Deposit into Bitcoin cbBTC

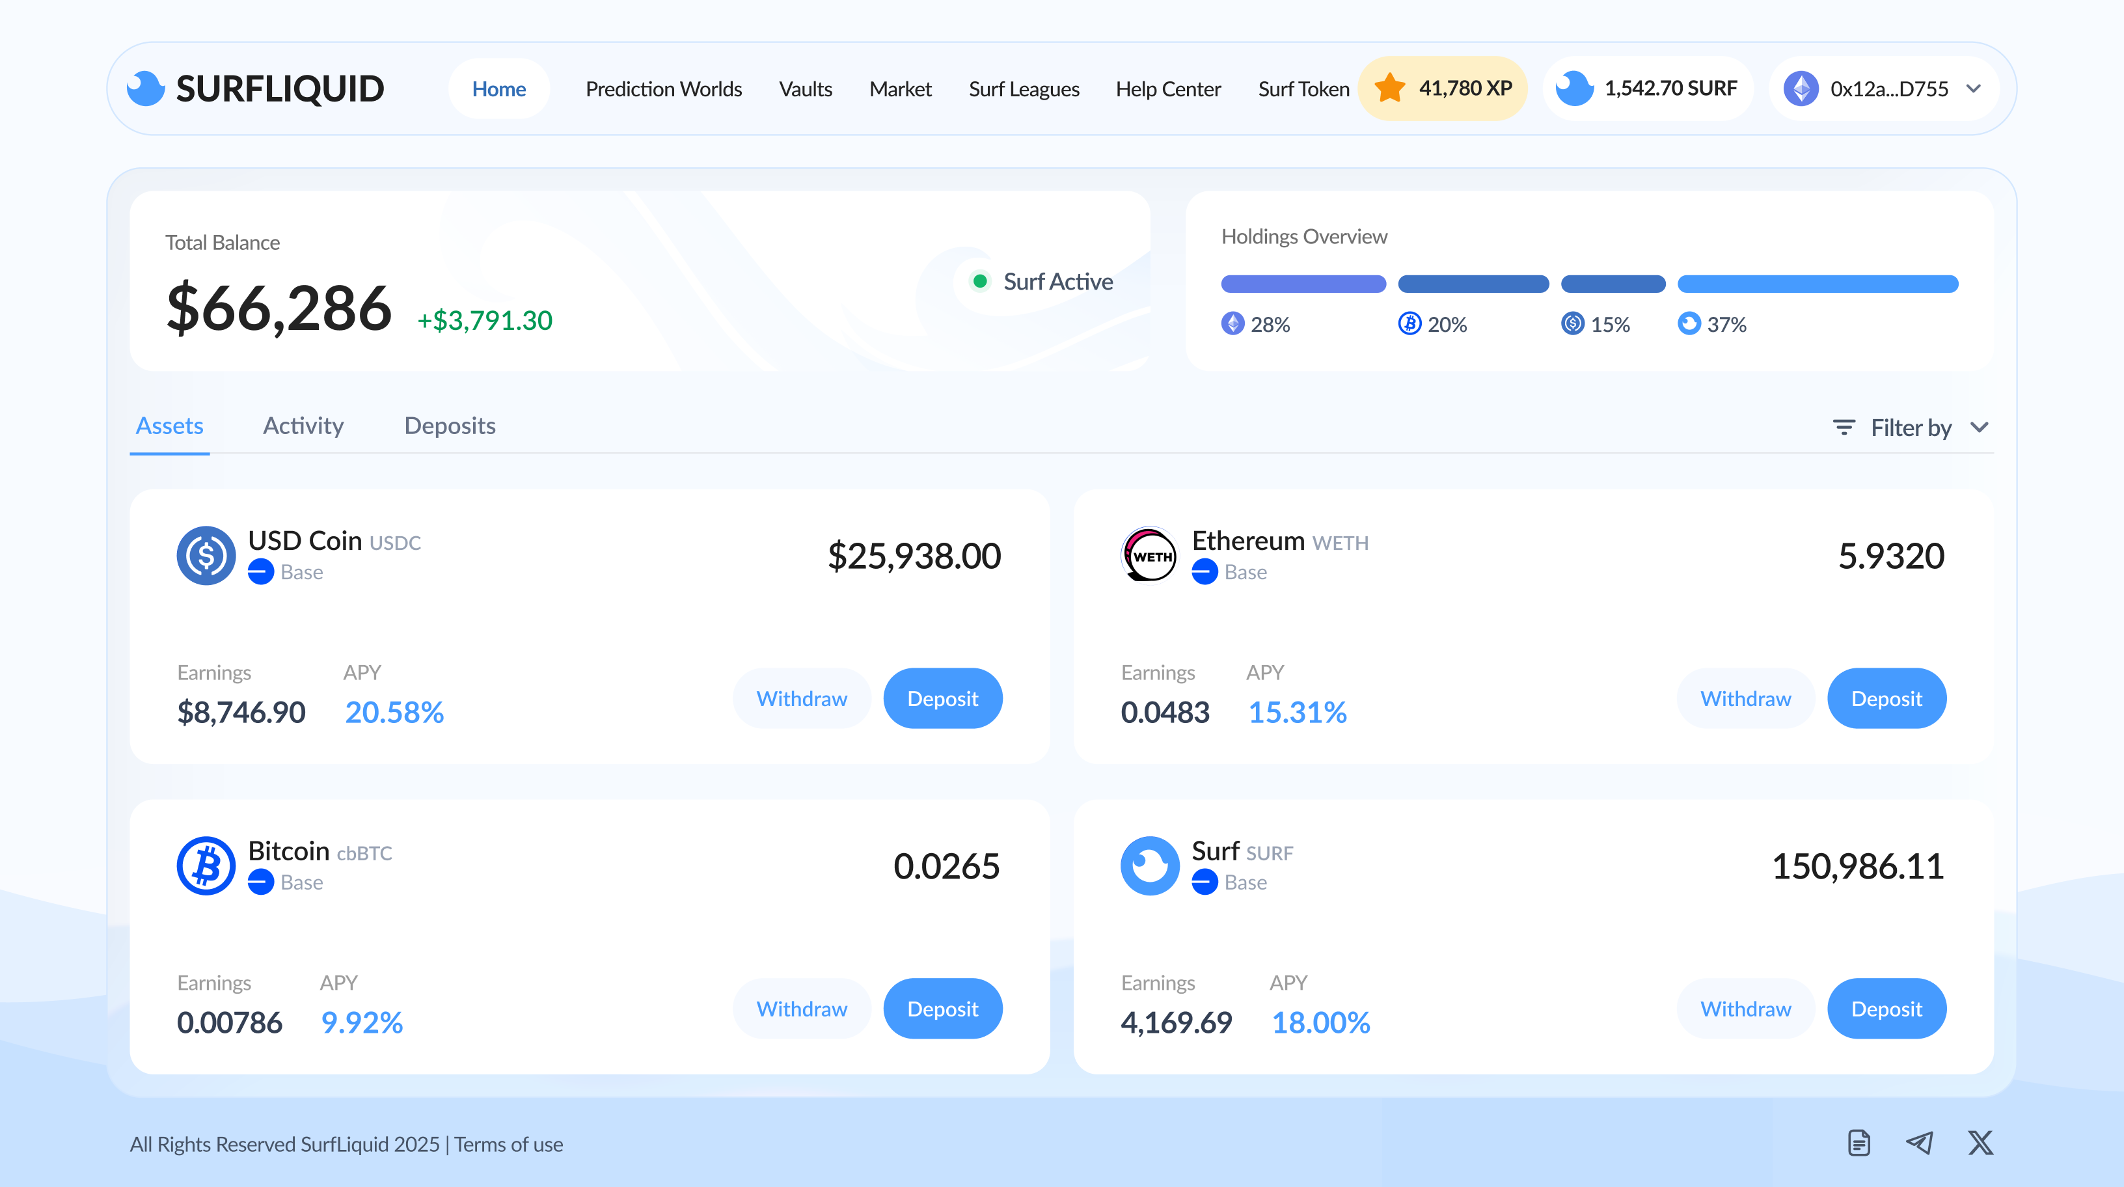point(942,1008)
